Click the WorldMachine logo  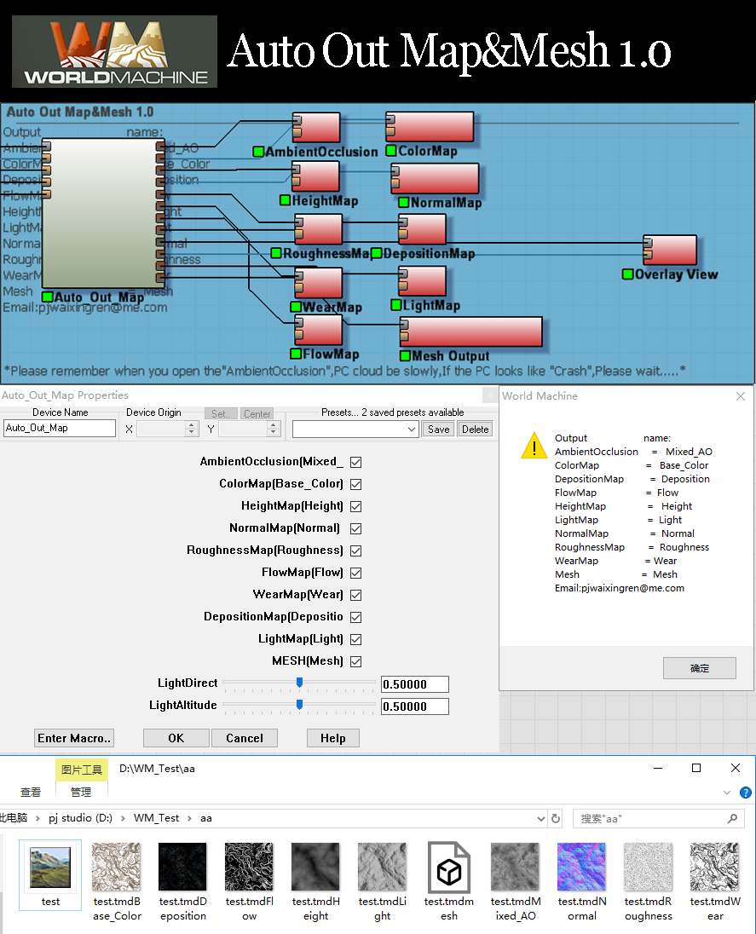pos(114,52)
